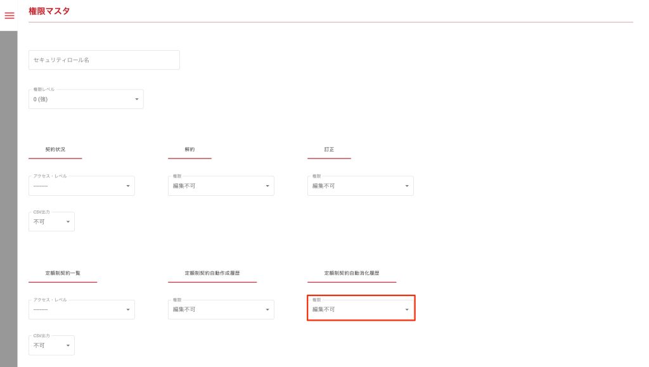
Task: Click the 権限 dropdown arrow under 訂正
Action: click(x=407, y=186)
